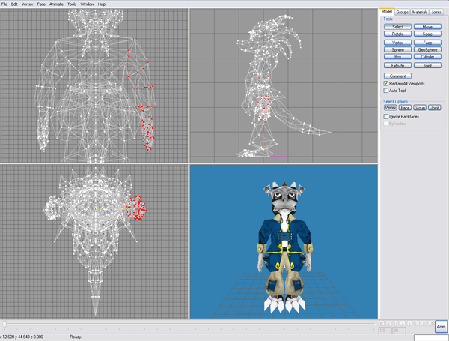Screen dimensions: 449x341
Task: Activate the Scale tool button
Action: [x=427, y=34]
